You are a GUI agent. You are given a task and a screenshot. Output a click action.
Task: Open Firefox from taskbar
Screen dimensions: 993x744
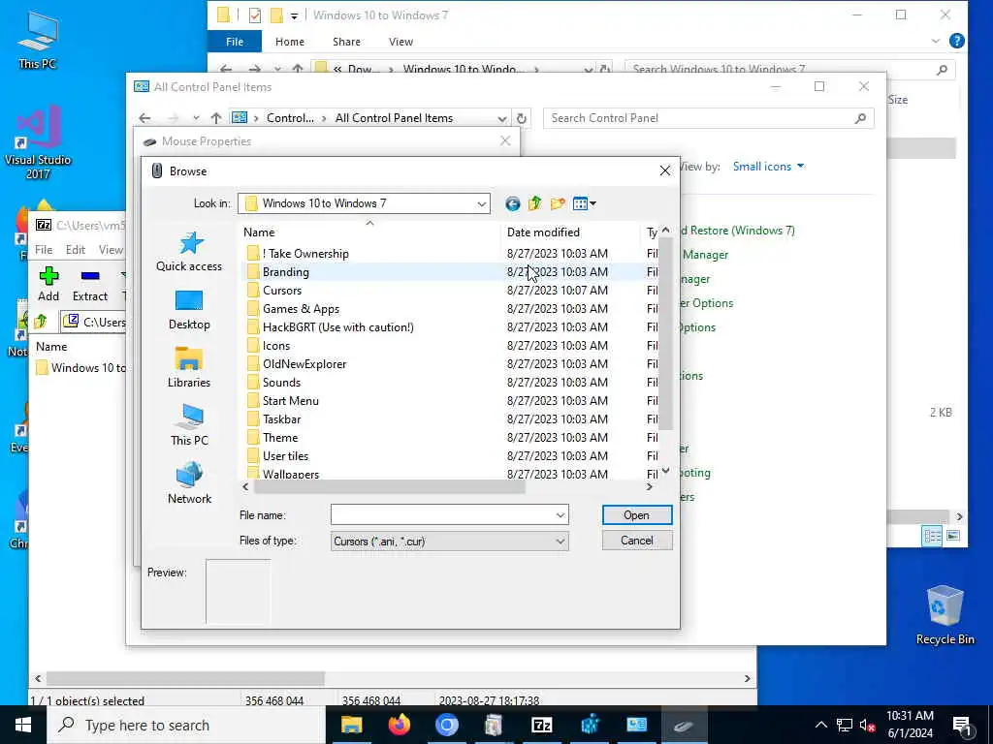tap(399, 725)
